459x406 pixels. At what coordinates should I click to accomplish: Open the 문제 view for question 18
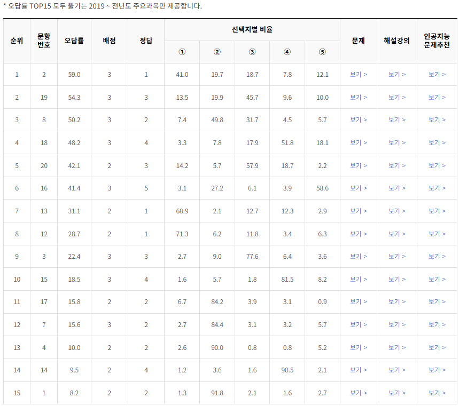358,142
